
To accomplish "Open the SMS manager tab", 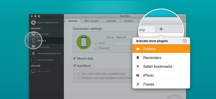I will (92, 21).
